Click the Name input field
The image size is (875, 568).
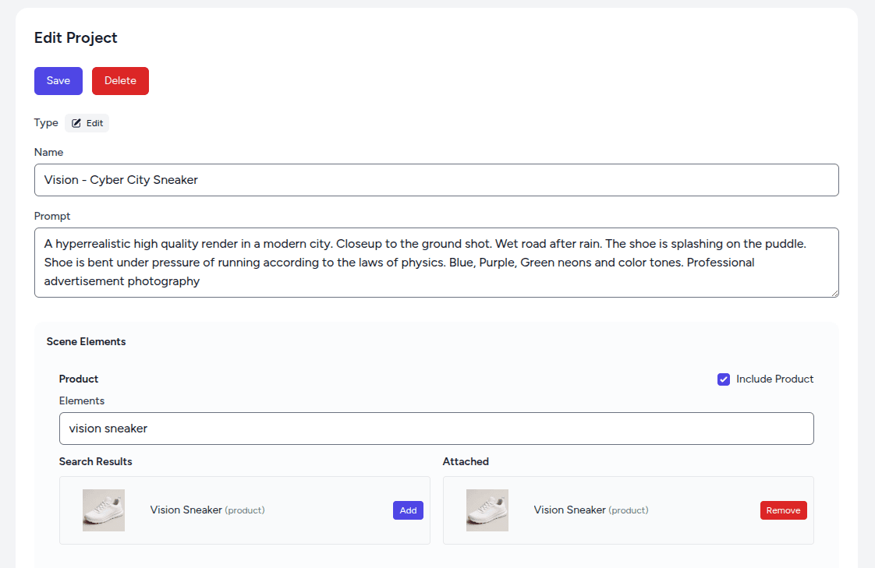point(437,180)
